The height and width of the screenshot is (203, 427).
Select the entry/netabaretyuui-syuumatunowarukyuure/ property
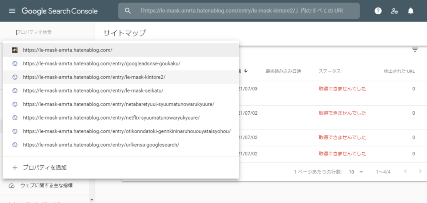121,104
